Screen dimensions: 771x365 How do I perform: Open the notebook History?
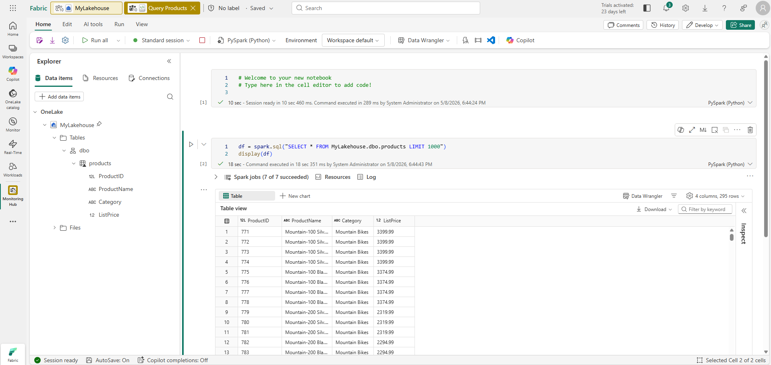point(663,25)
